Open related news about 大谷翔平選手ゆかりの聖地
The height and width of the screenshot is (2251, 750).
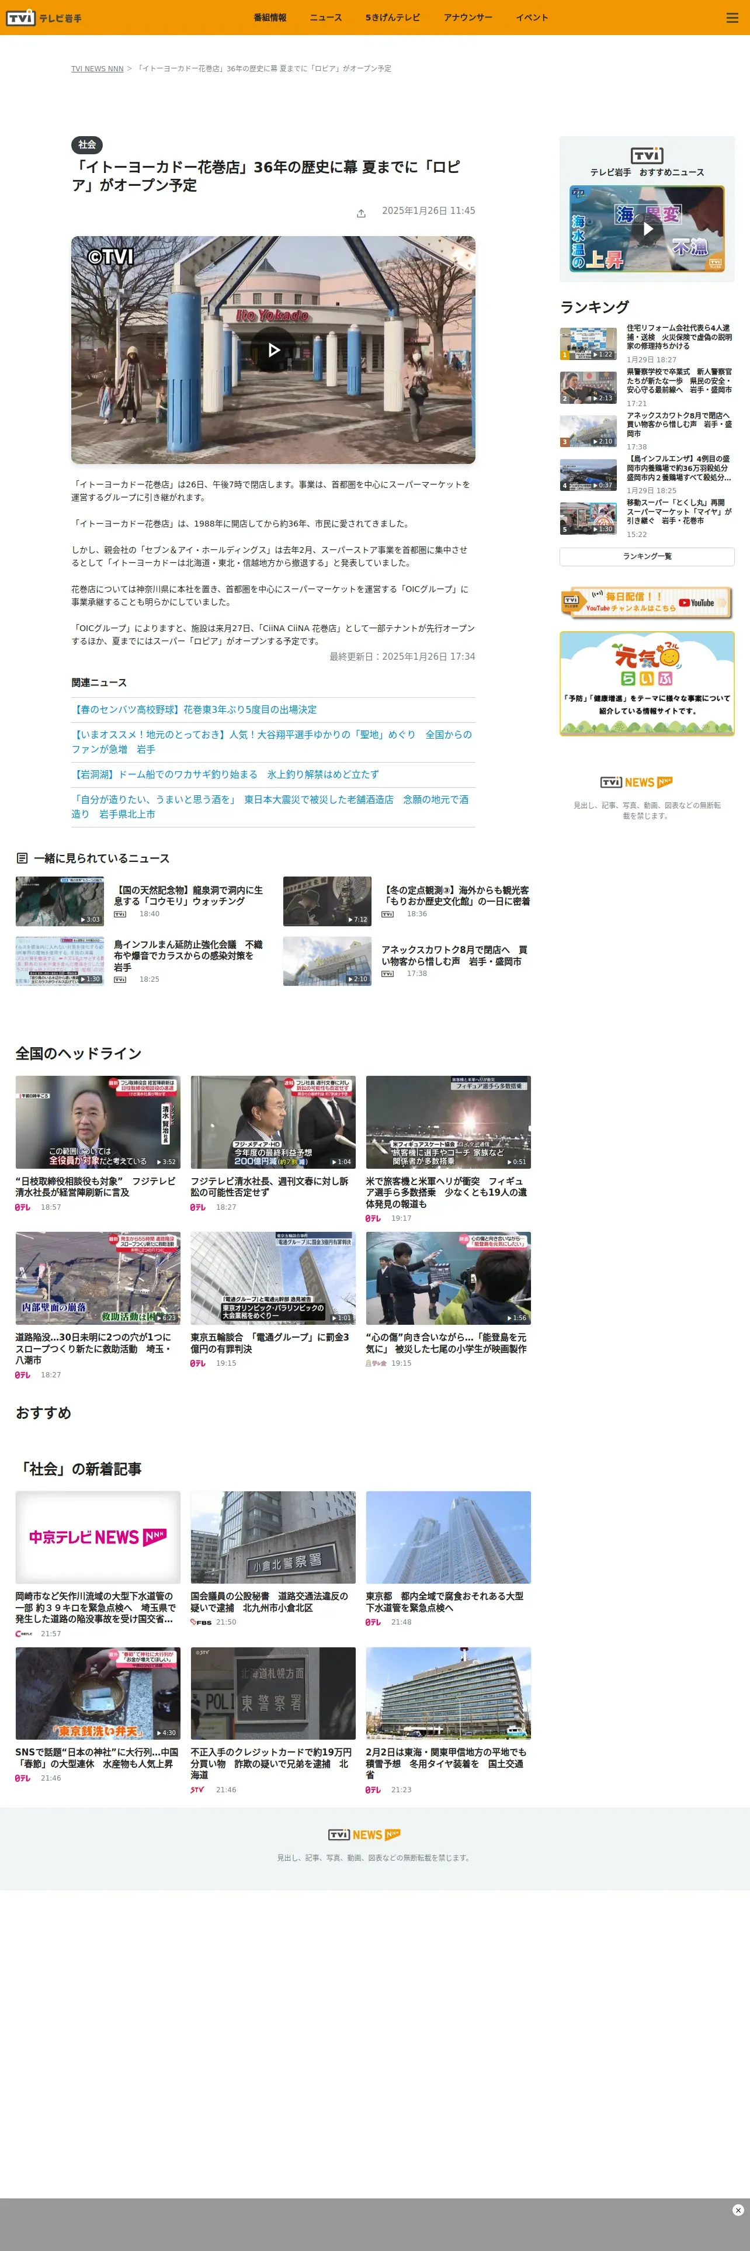[x=272, y=742]
